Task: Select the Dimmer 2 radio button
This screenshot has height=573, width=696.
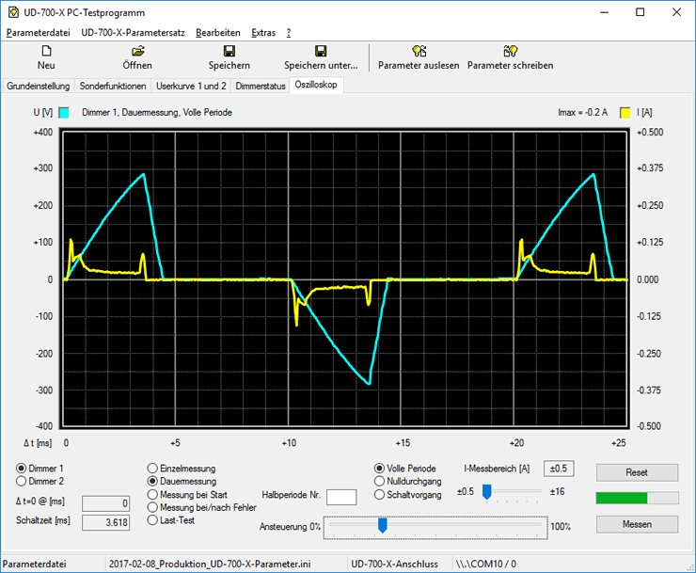Action: click(23, 481)
